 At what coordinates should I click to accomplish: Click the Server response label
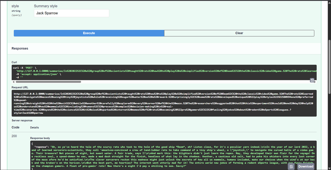click(x=22, y=121)
